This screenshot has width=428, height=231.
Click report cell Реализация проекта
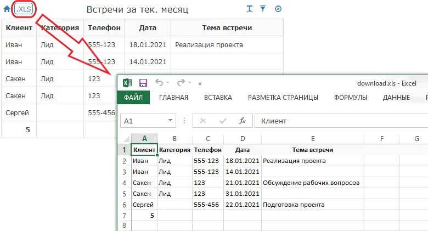click(x=227, y=45)
